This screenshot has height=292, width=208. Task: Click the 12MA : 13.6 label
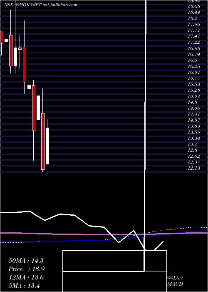[x=26, y=277]
